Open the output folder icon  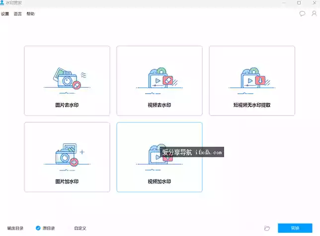[x=267, y=228]
